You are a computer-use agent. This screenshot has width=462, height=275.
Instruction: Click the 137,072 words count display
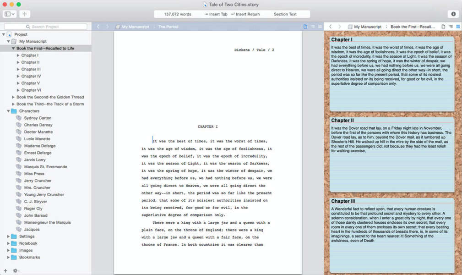click(x=178, y=14)
